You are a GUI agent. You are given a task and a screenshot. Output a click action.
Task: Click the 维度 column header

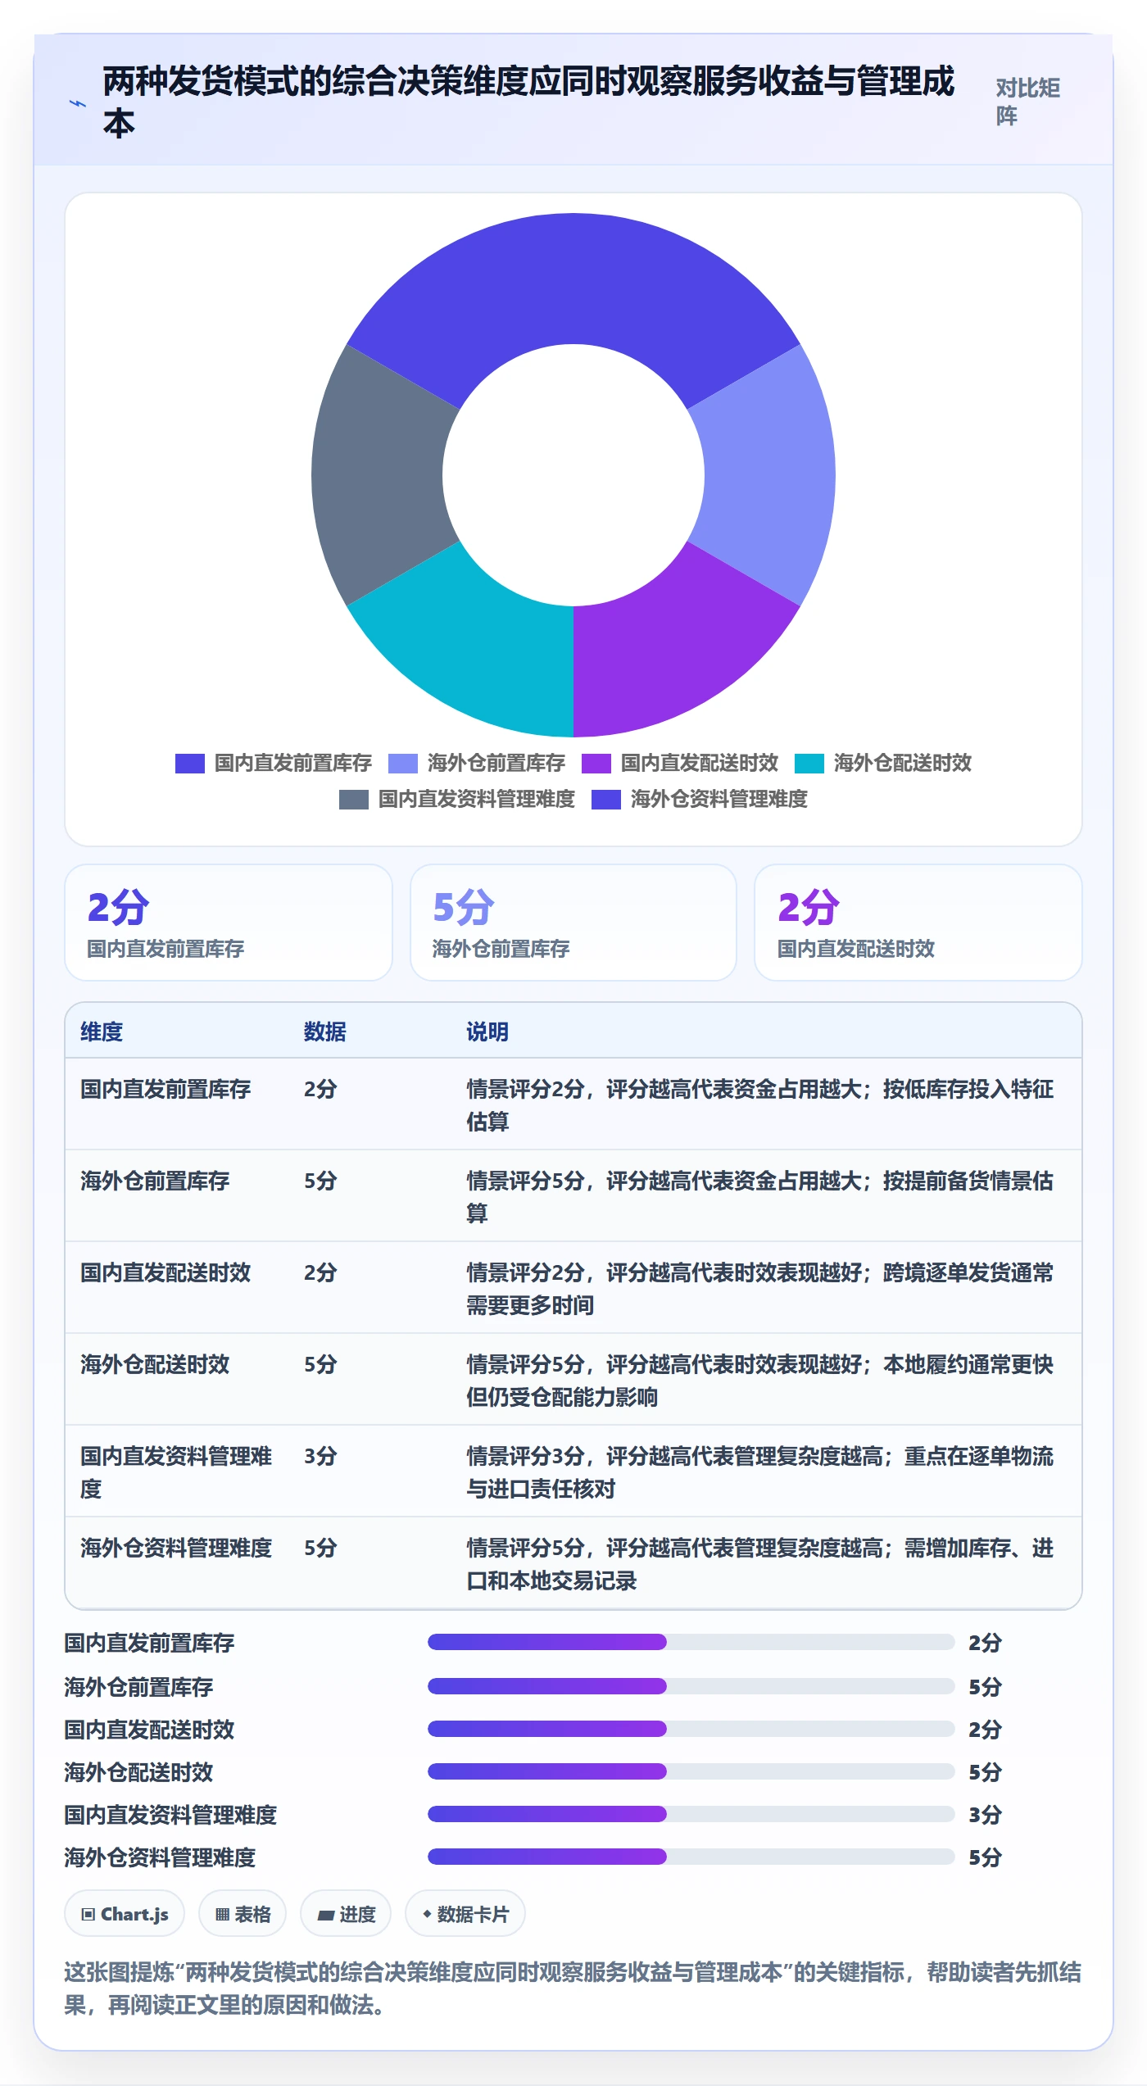pos(102,1032)
